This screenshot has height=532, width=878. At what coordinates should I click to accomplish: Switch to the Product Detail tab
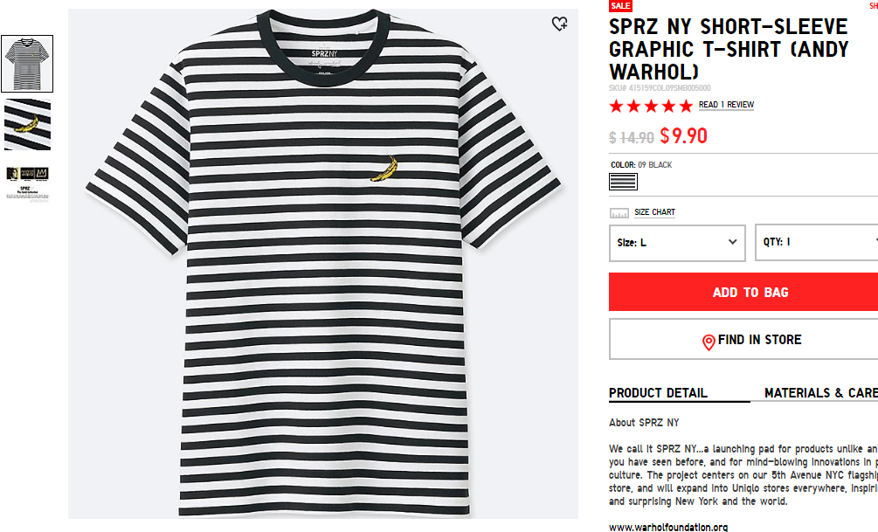[x=658, y=393]
